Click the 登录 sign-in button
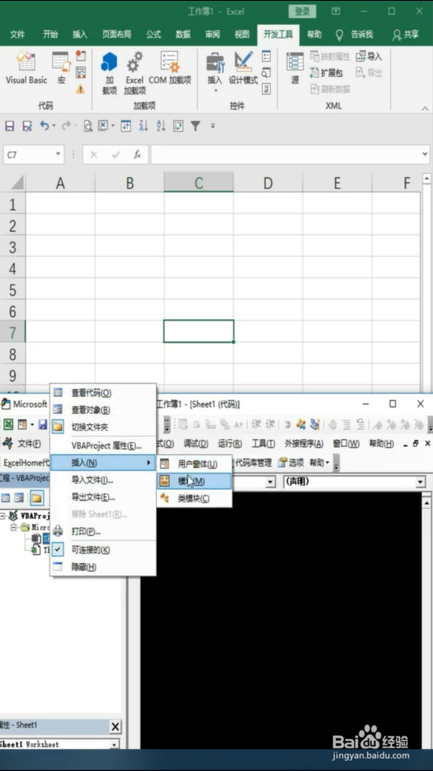 coord(302,11)
